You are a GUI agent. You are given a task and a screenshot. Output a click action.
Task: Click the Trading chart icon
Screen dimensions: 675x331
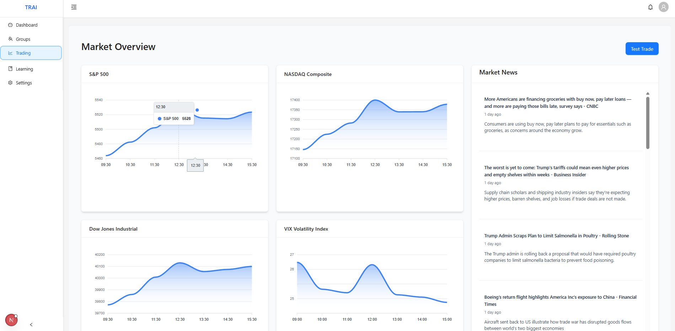click(10, 53)
